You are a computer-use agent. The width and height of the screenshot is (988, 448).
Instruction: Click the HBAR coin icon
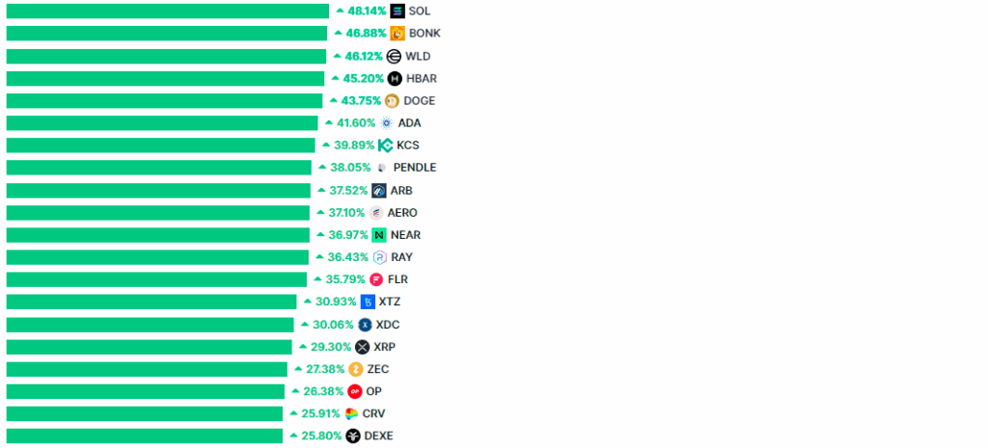tap(395, 78)
